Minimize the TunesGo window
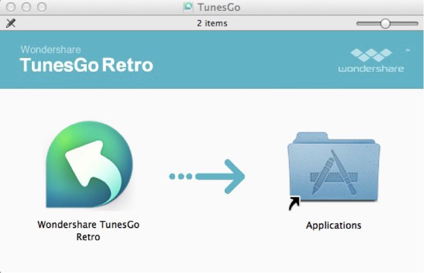 pyautogui.click(x=26, y=7)
